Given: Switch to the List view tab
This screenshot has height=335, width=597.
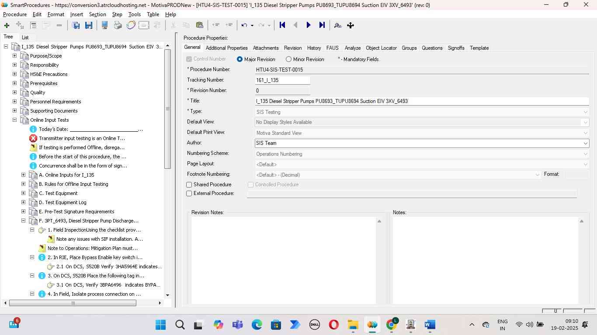Looking at the screenshot, I should 25,38.
